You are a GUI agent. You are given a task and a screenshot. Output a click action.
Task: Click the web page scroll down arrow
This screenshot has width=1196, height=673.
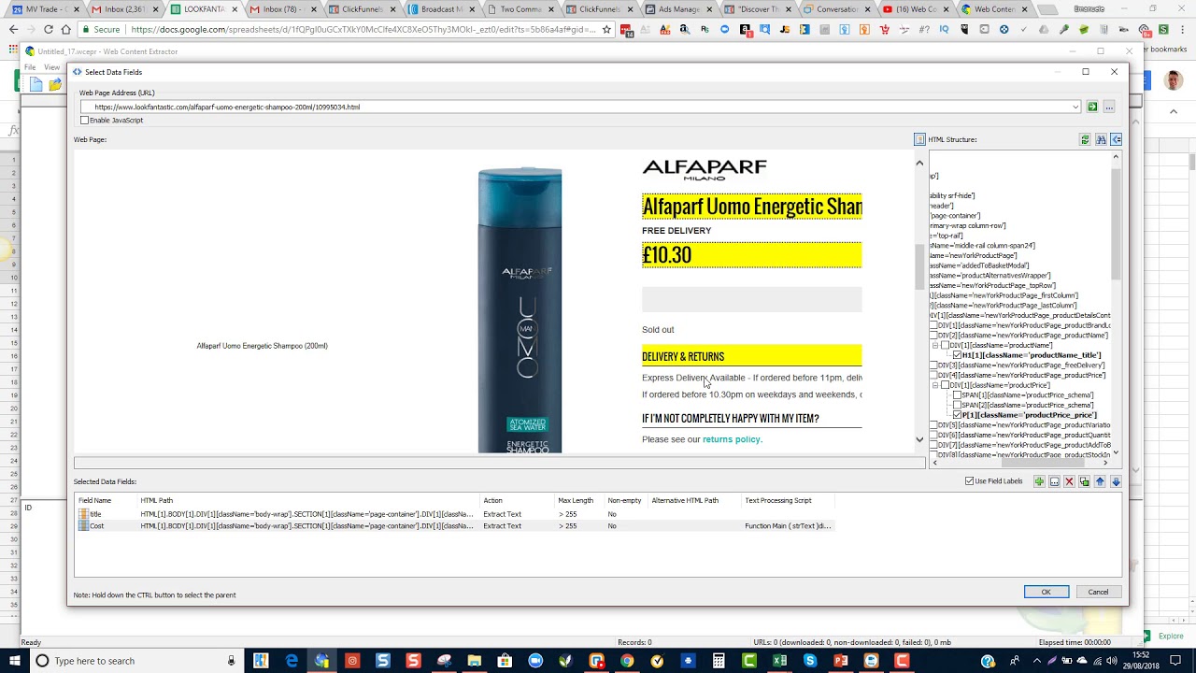[x=919, y=439]
